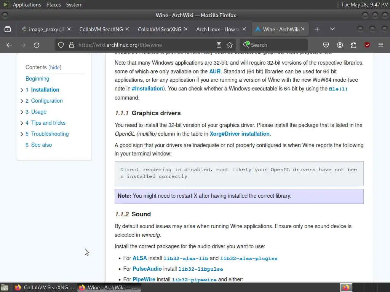Open the file(1) man page link
The height and width of the screenshot is (292, 390).
tap(338, 89)
